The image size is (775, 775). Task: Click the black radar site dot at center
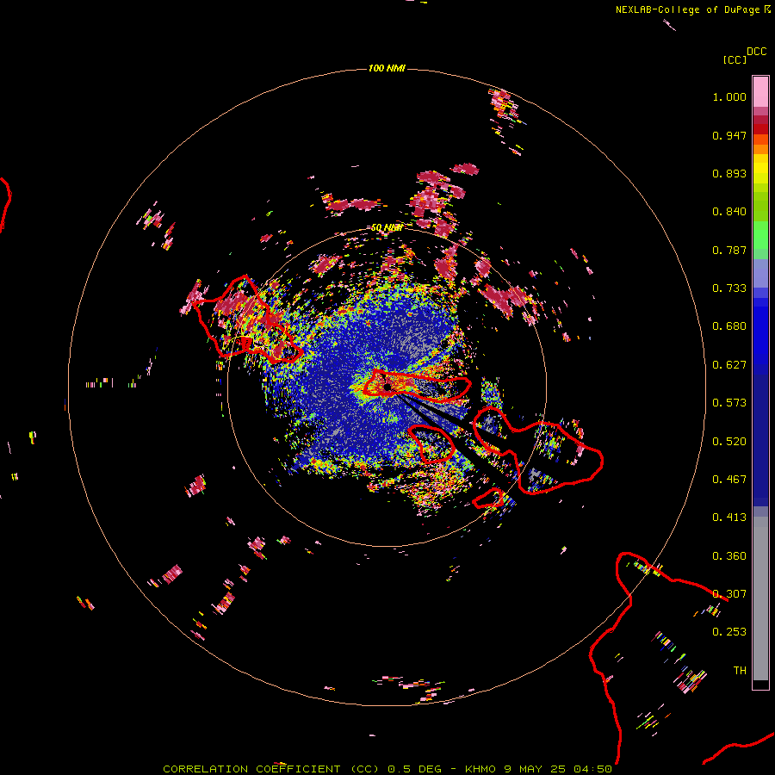pyautogui.click(x=387, y=387)
